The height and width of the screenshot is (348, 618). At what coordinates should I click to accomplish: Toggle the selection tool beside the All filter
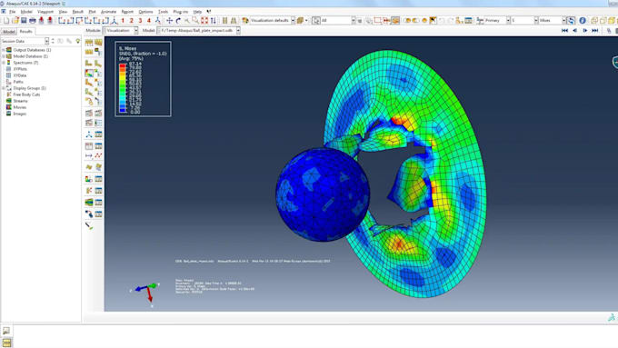click(x=316, y=21)
